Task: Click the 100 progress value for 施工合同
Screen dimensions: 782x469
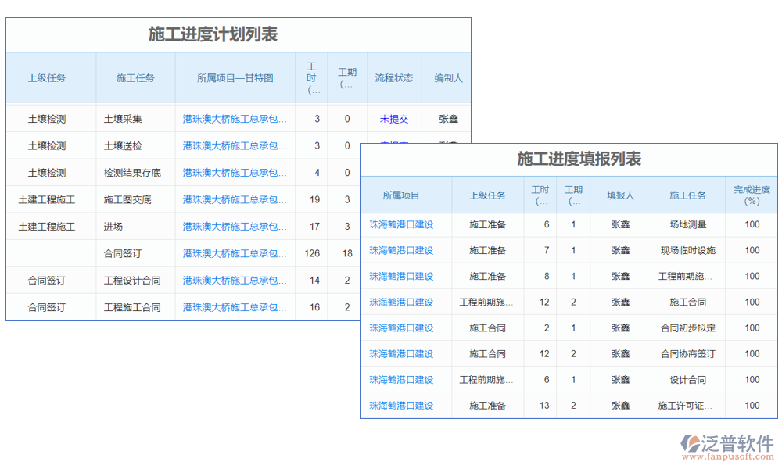Action: coord(751,302)
